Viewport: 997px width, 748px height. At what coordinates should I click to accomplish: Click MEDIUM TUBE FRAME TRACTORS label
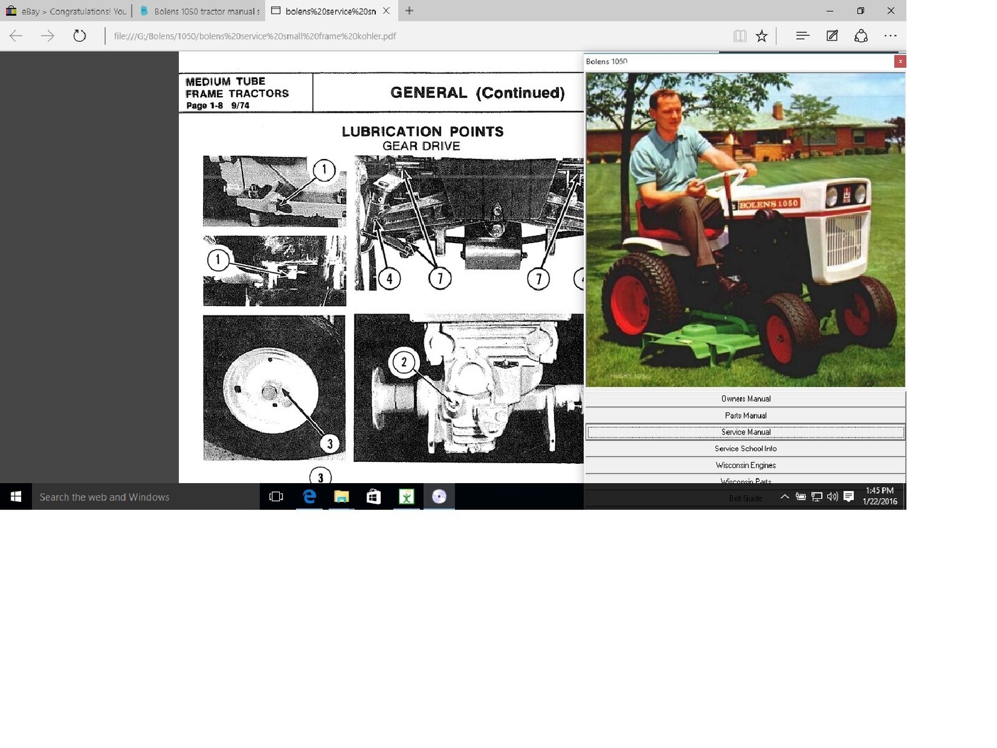[237, 87]
